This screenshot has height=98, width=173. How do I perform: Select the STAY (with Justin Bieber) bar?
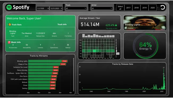pyautogui.click(x=42, y=79)
